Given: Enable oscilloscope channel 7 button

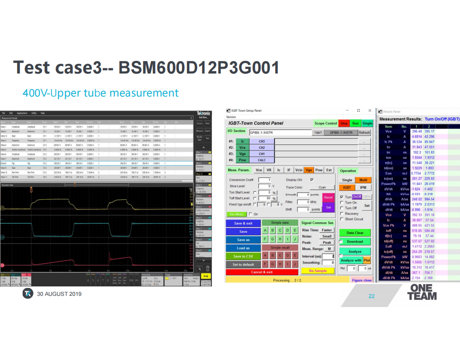Looking at the screenshot, I should tap(103, 280).
